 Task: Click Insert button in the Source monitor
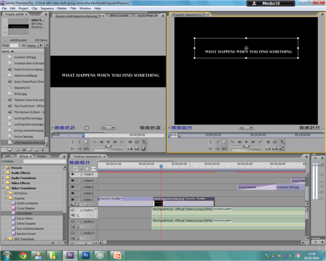pos(130,148)
